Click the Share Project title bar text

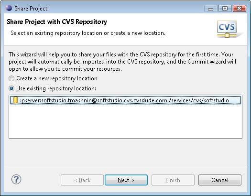pos(31,9)
